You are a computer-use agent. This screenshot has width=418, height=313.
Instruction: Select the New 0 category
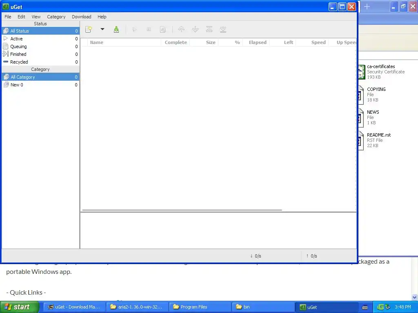click(x=40, y=85)
